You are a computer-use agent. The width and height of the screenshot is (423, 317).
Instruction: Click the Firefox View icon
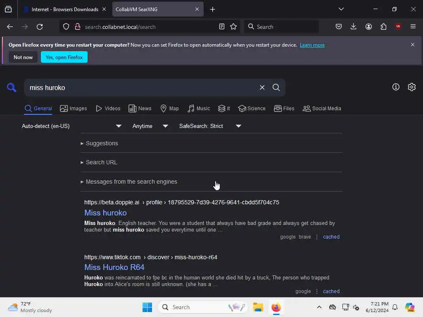pyautogui.click(x=8, y=9)
